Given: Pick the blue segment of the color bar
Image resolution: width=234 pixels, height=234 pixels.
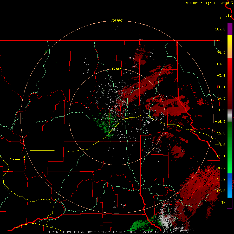Looking at the screenshot, I should point(230,185).
